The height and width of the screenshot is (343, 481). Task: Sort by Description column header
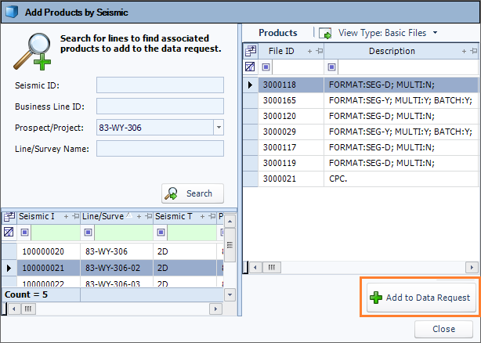pos(392,51)
